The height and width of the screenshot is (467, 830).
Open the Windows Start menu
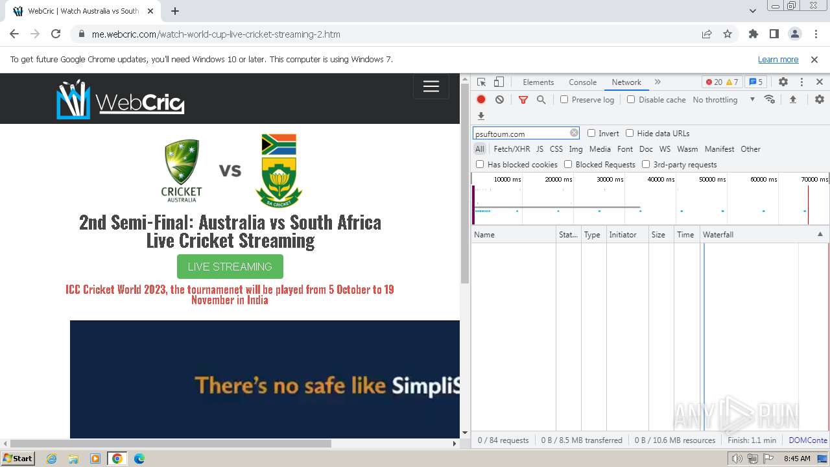(x=18, y=459)
